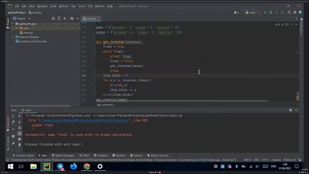Run the main configuration with the green play button
The height and width of the screenshot is (174, 309).
pyautogui.click(x=265, y=13)
